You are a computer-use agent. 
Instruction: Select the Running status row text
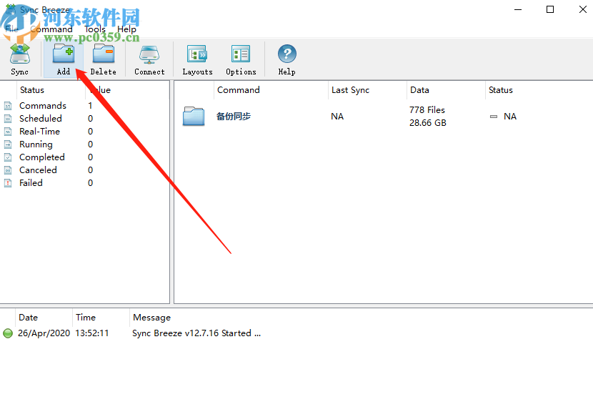point(36,144)
